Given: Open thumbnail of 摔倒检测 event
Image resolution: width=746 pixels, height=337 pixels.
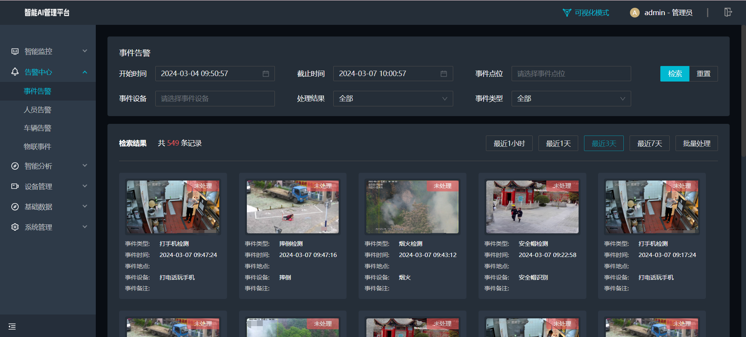Looking at the screenshot, I should [x=293, y=207].
